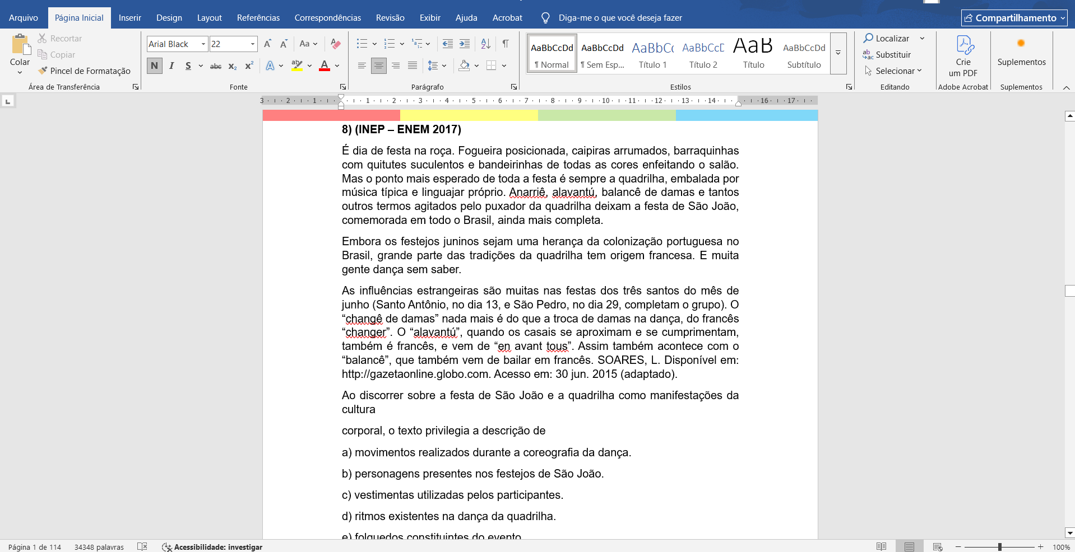Open the Arquivo menu
This screenshot has width=1075, height=552.
coord(24,18)
